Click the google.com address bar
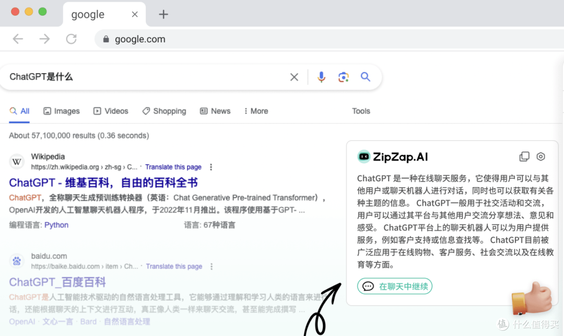 [329, 39]
